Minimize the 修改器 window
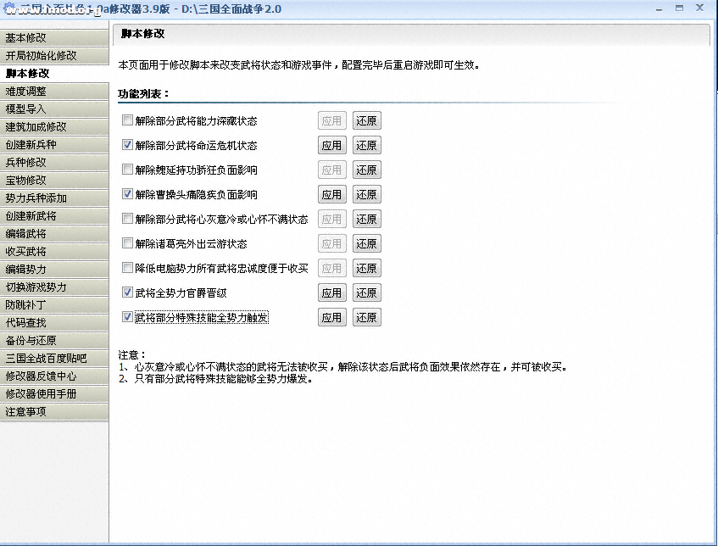The image size is (718, 546). (x=657, y=8)
